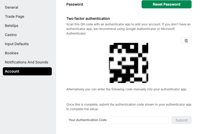
Task: Go to Input Defaults settings
Action: pos(17,44)
